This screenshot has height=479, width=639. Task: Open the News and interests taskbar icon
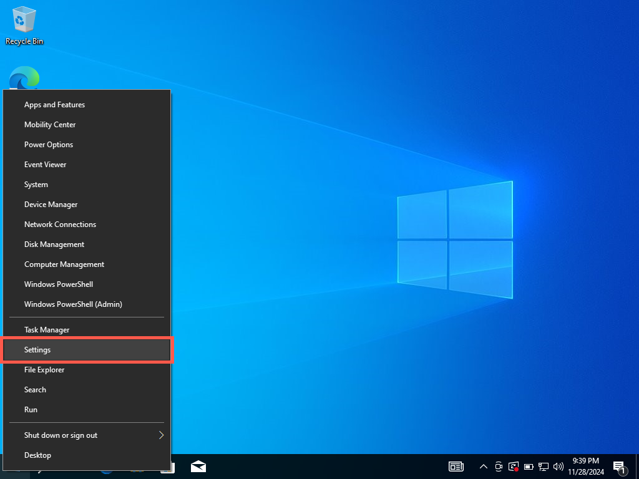coord(456,467)
